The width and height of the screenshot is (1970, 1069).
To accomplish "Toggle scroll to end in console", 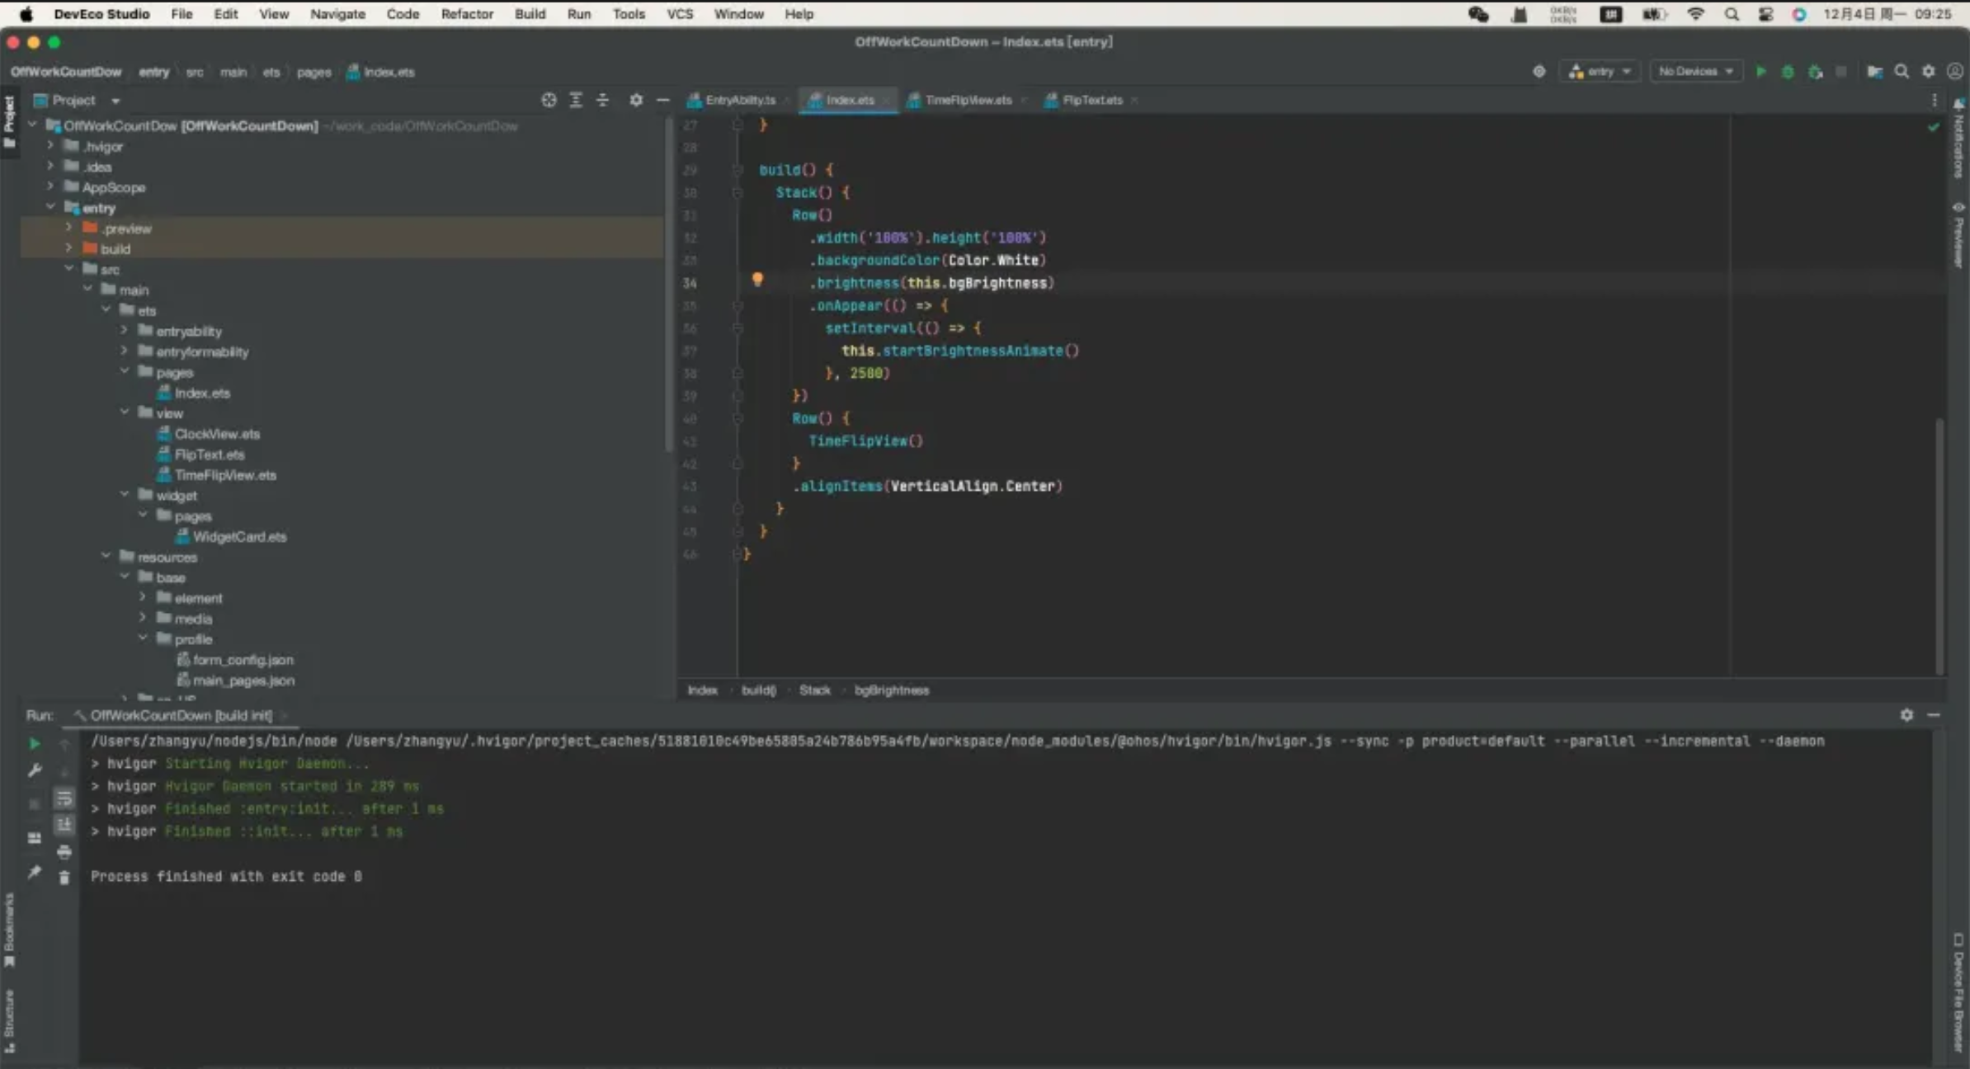I will (64, 824).
